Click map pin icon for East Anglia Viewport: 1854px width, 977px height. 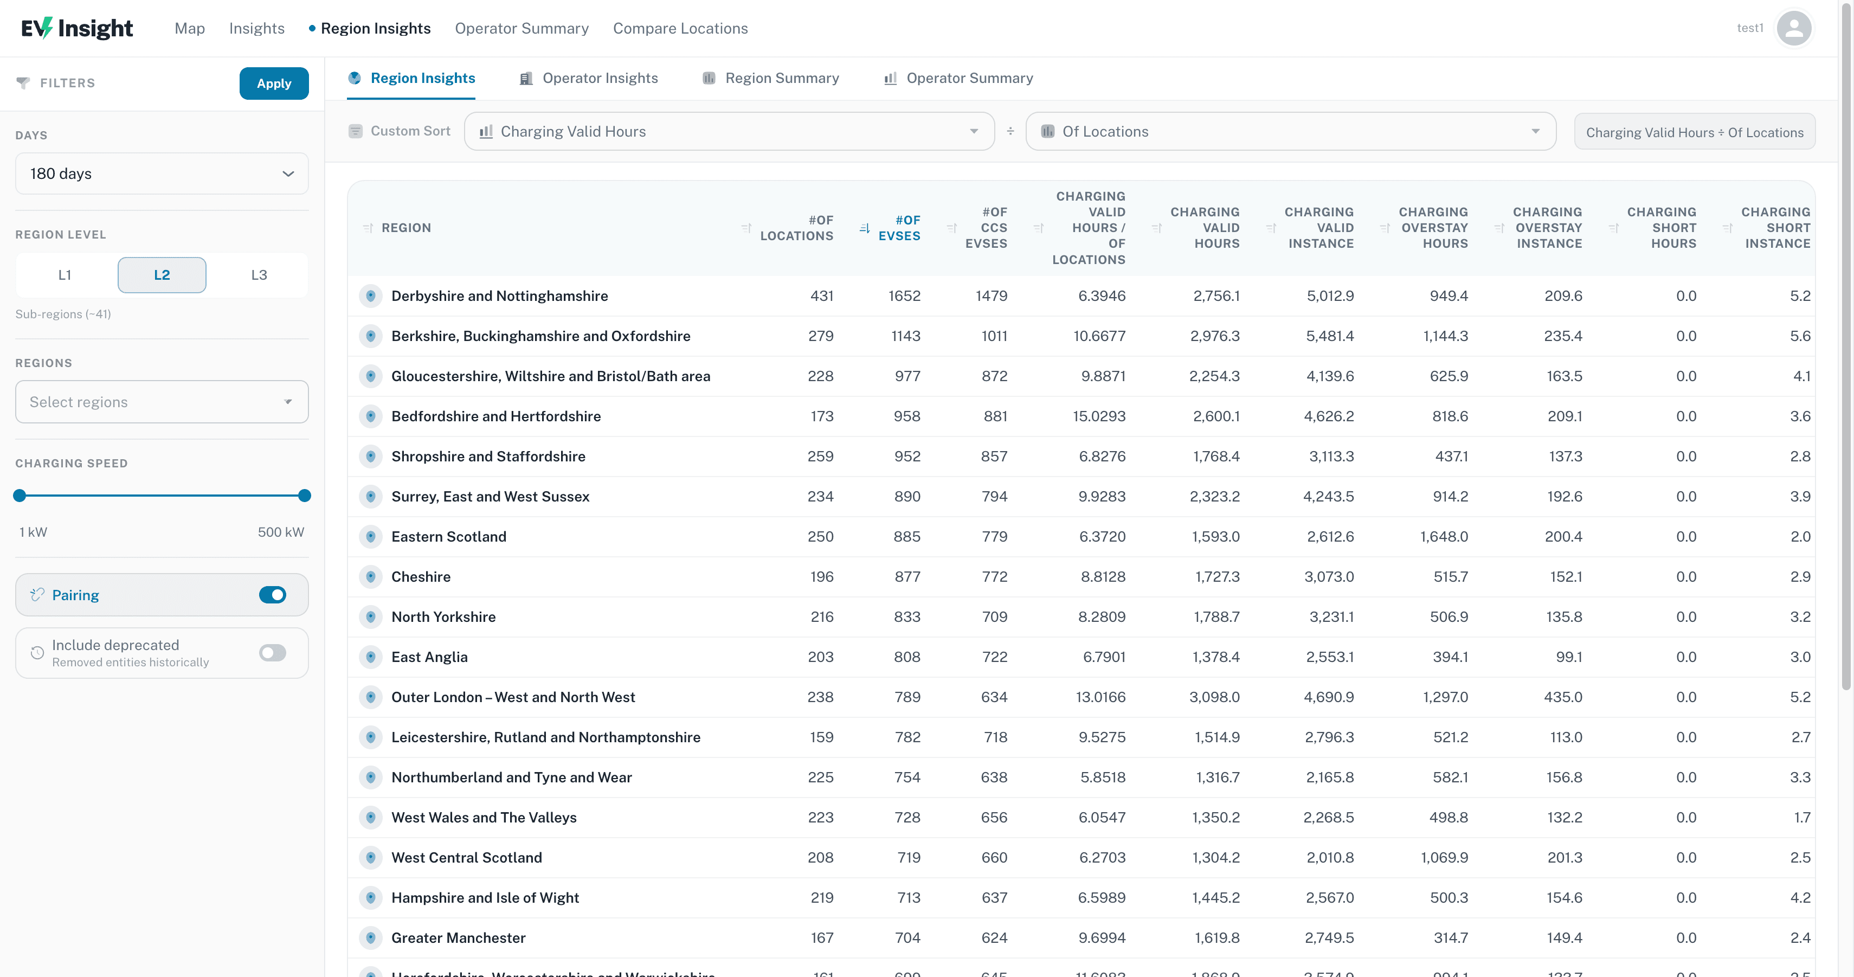pyautogui.click(x=371, y=657)
